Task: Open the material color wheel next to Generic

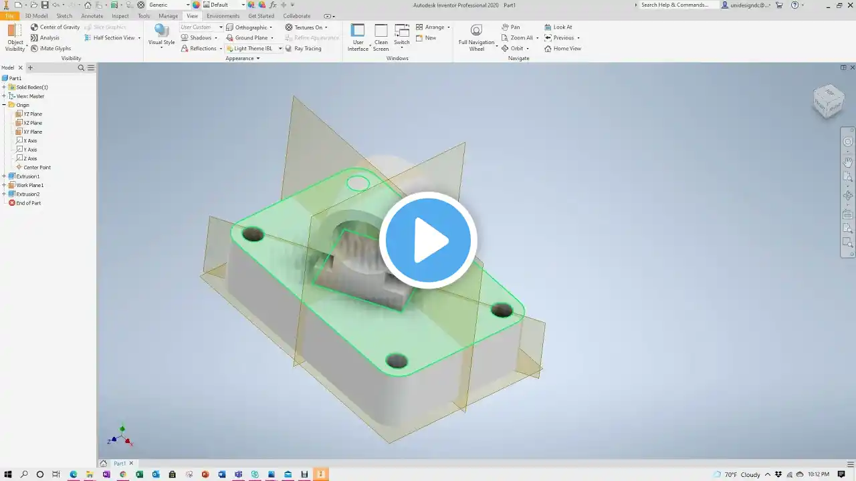Action: (197, 5)
